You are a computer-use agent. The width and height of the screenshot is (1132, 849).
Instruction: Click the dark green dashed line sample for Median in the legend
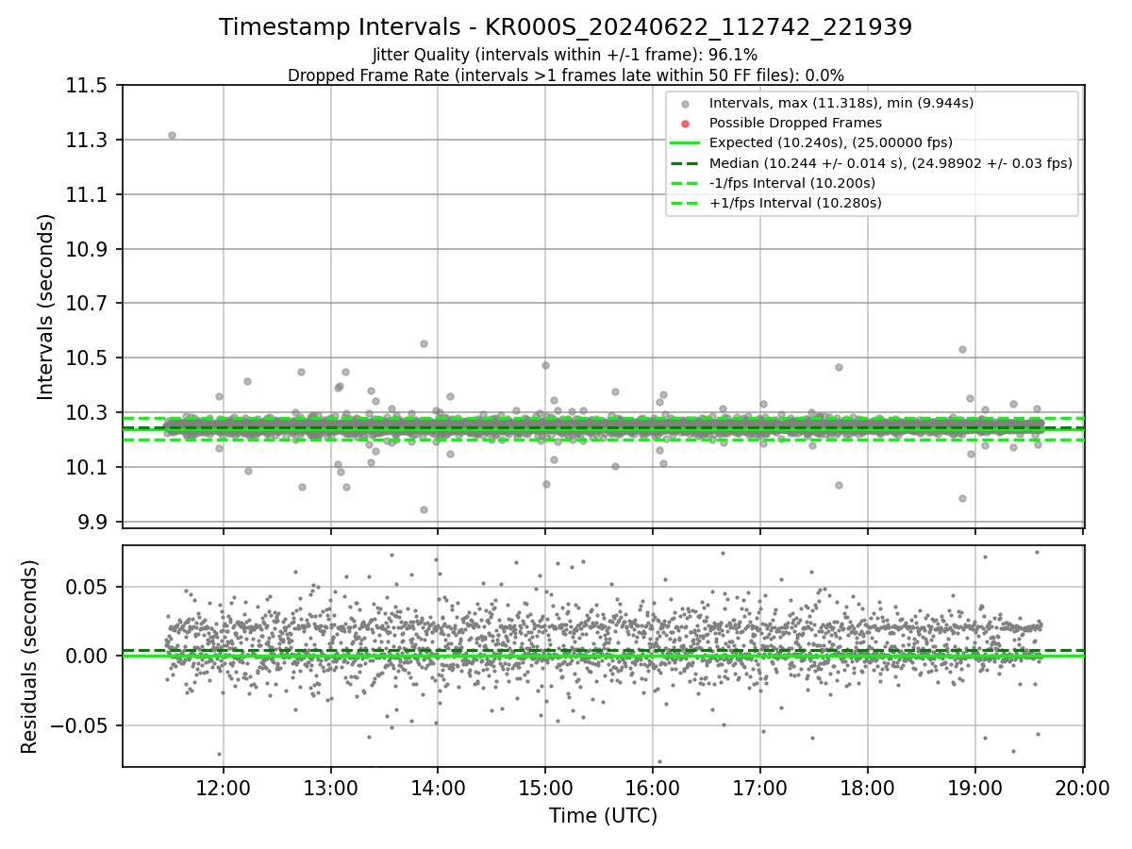coord(685,162)
